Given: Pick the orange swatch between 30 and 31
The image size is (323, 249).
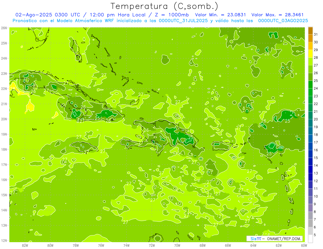Looking at the screenshot, I should click(310, 38).
